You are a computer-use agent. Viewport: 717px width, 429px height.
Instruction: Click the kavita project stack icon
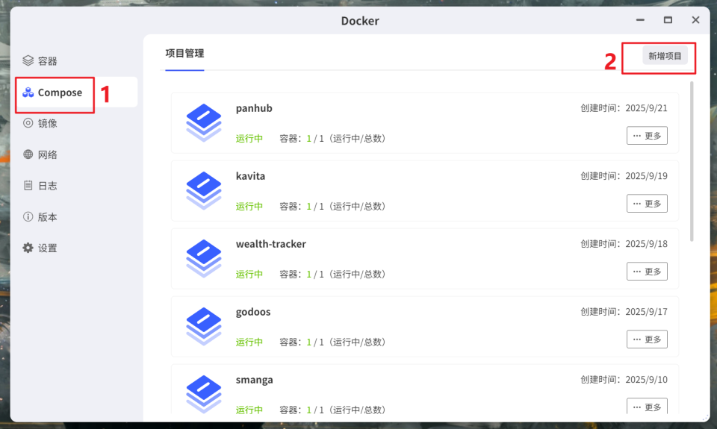click(x=204, y=190)
